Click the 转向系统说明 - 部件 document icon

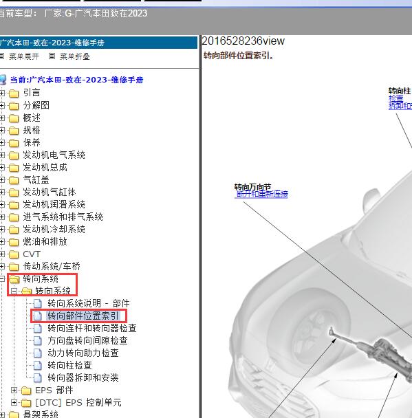[38, 304]
